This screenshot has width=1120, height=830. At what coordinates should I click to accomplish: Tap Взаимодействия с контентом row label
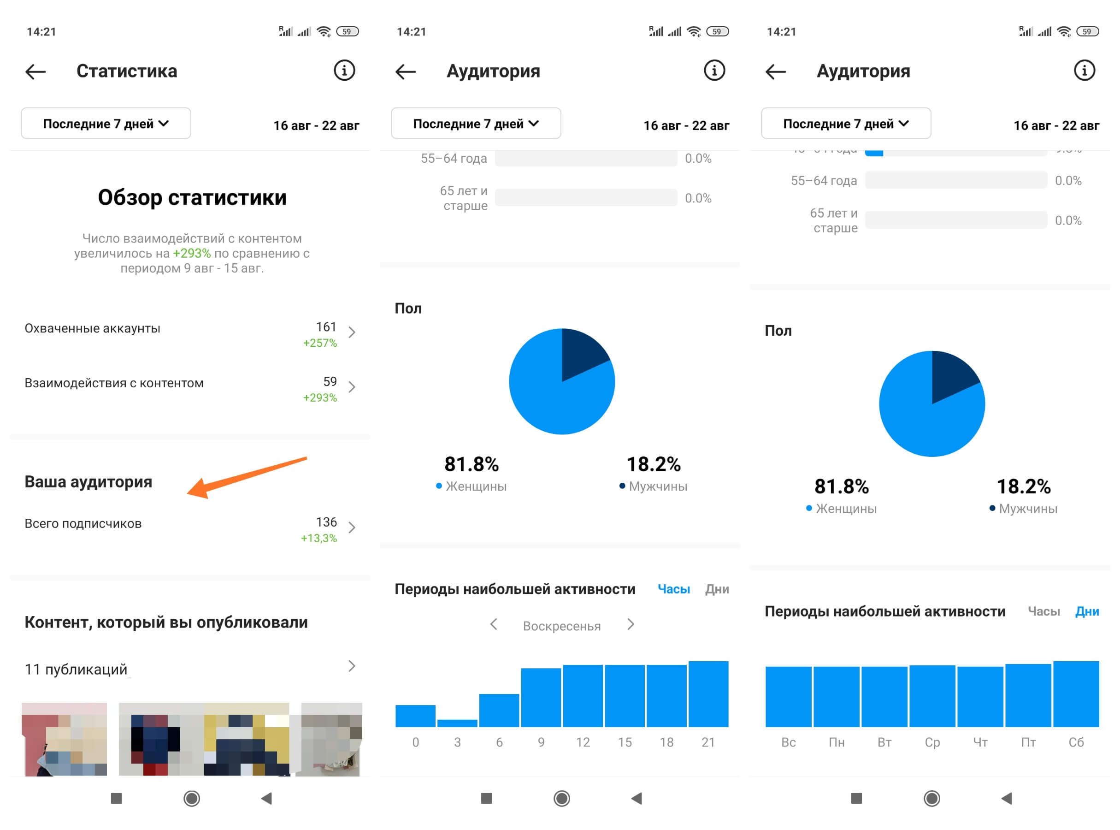(114, 383)
